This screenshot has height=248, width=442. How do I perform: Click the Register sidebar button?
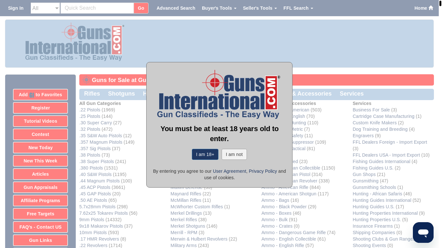pyautogui.click(x=40, y=108)
